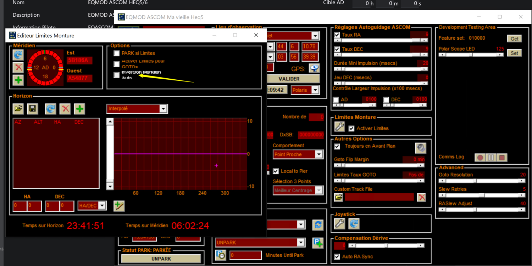Stop the Comms Log with square button

click(502, 158)
